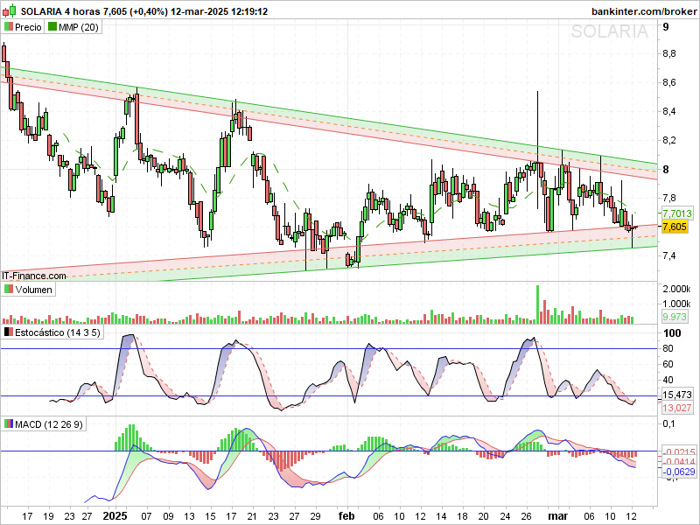
Task: Click the blue -0,0629 MACD value tag
Action: 679,472
